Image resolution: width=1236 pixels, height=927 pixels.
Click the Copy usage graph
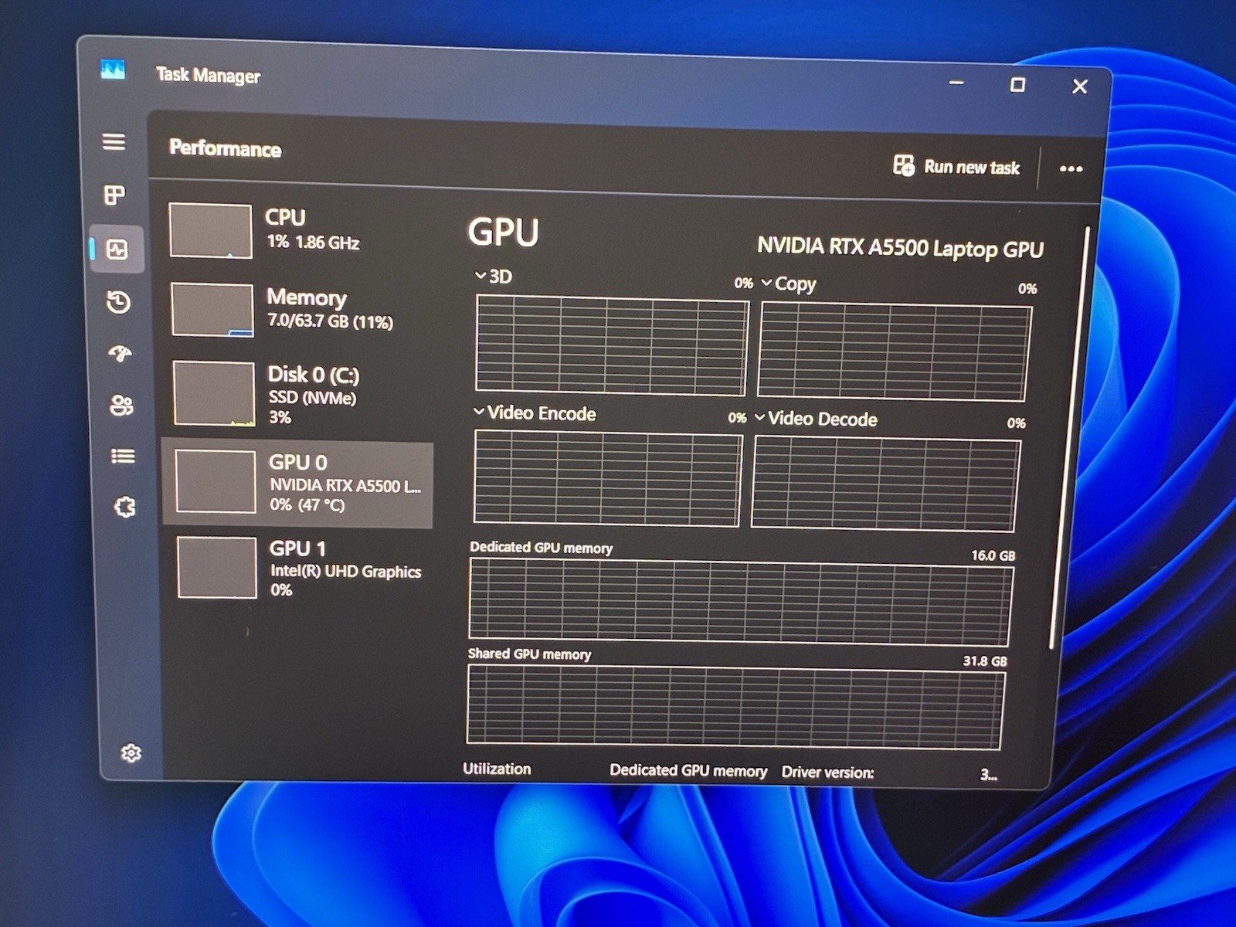point(895,352)
